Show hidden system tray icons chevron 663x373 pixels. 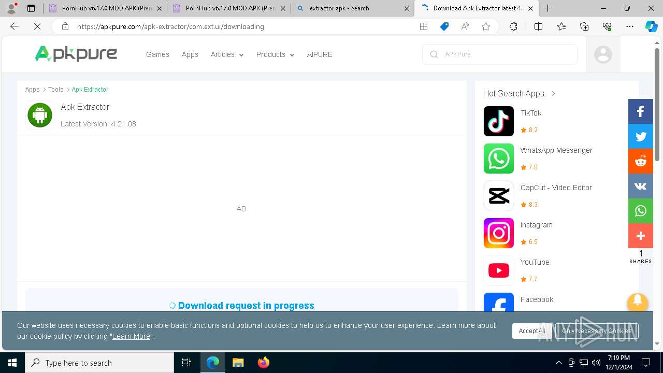tap(558, 363)
